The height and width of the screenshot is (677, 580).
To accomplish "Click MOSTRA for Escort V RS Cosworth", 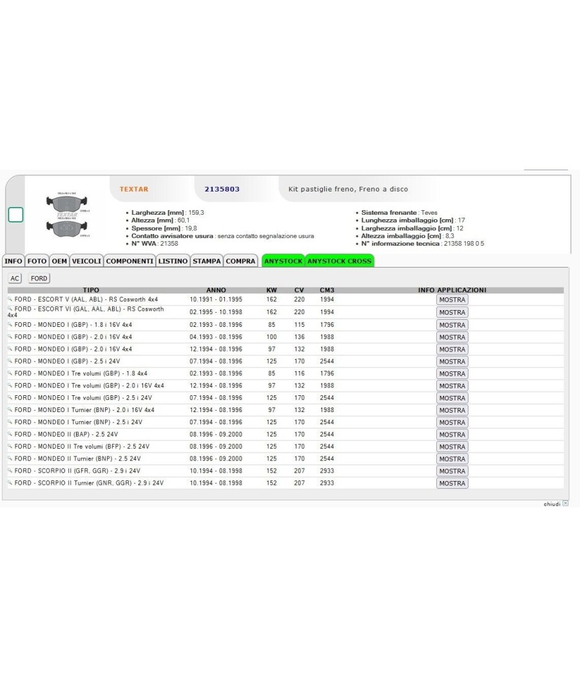I will [x=452, y=300].
